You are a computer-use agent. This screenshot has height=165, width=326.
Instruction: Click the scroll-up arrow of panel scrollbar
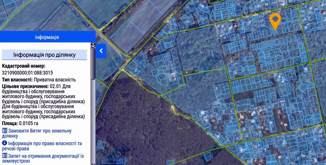pyautogui.click(x=93, y=45)
